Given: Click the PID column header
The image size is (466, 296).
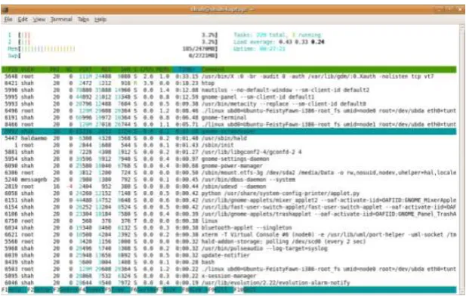Looking at the screenshot, I should 13,69.
